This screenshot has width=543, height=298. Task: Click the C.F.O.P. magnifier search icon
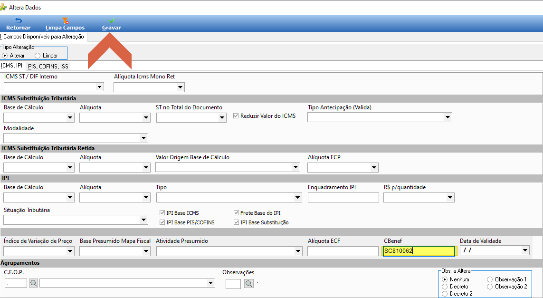[33, 283]
